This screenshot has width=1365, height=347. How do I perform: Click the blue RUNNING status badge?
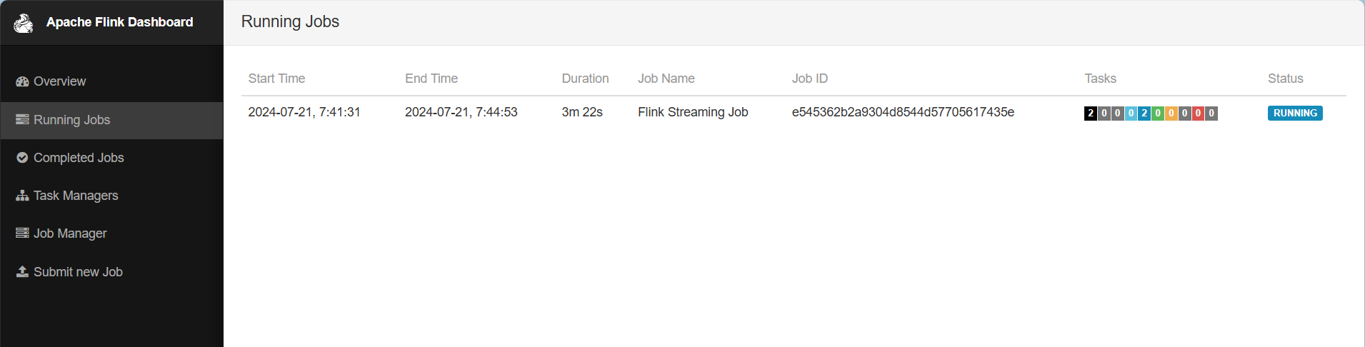point(1294,113)
